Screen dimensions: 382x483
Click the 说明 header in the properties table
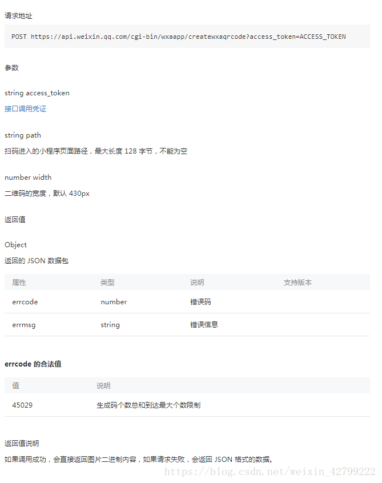click(x=197, y=283)
